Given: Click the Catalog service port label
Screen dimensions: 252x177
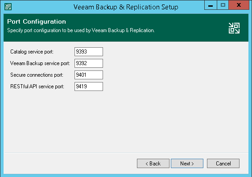Looking at the screenshot, I should coord(32,52).
